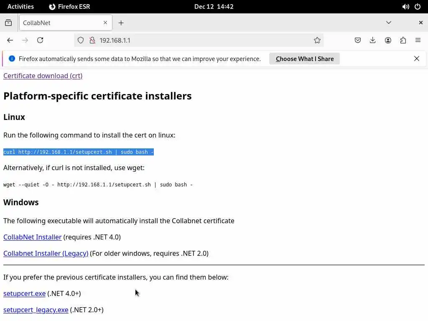
Task: List all tabs dropdown
Action: 389,23
